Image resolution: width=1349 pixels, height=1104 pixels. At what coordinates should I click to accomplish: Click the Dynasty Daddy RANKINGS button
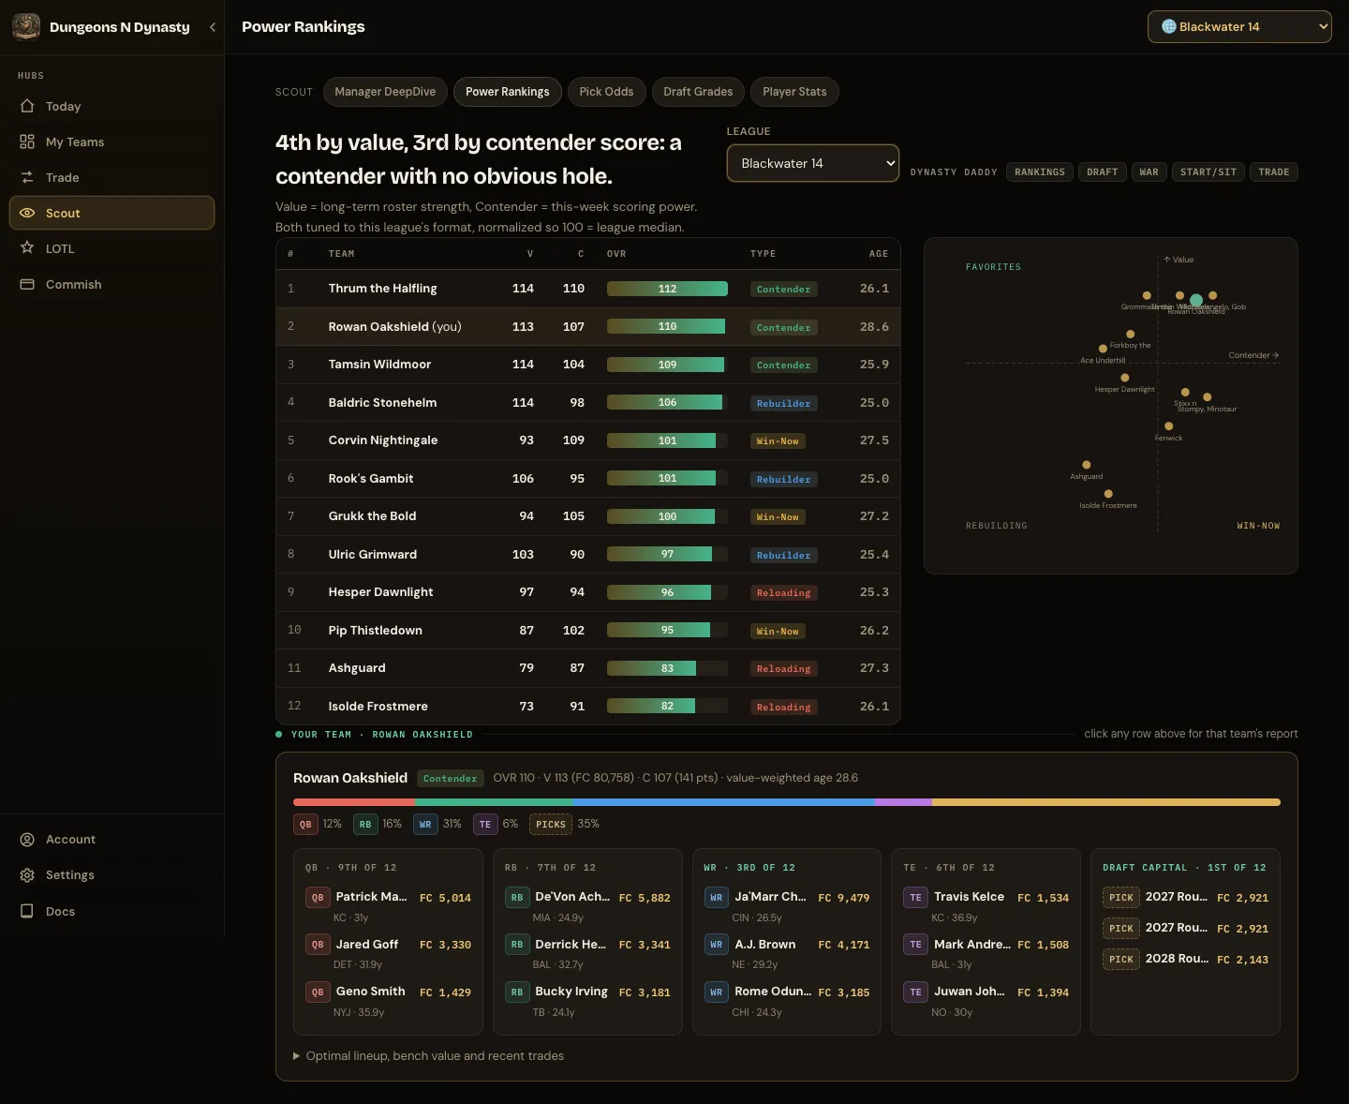[1040, 172]
